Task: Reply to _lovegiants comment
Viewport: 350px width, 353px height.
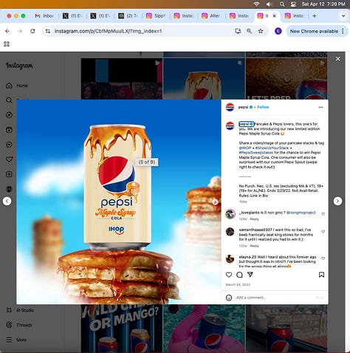Action: click(254, 219)
